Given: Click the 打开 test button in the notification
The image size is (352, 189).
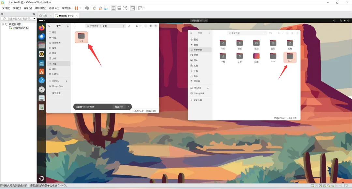Looking at the screenshot, I should pos(119,107).
